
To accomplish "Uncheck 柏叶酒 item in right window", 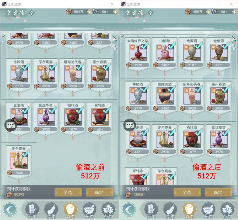I will pos(192,139).
